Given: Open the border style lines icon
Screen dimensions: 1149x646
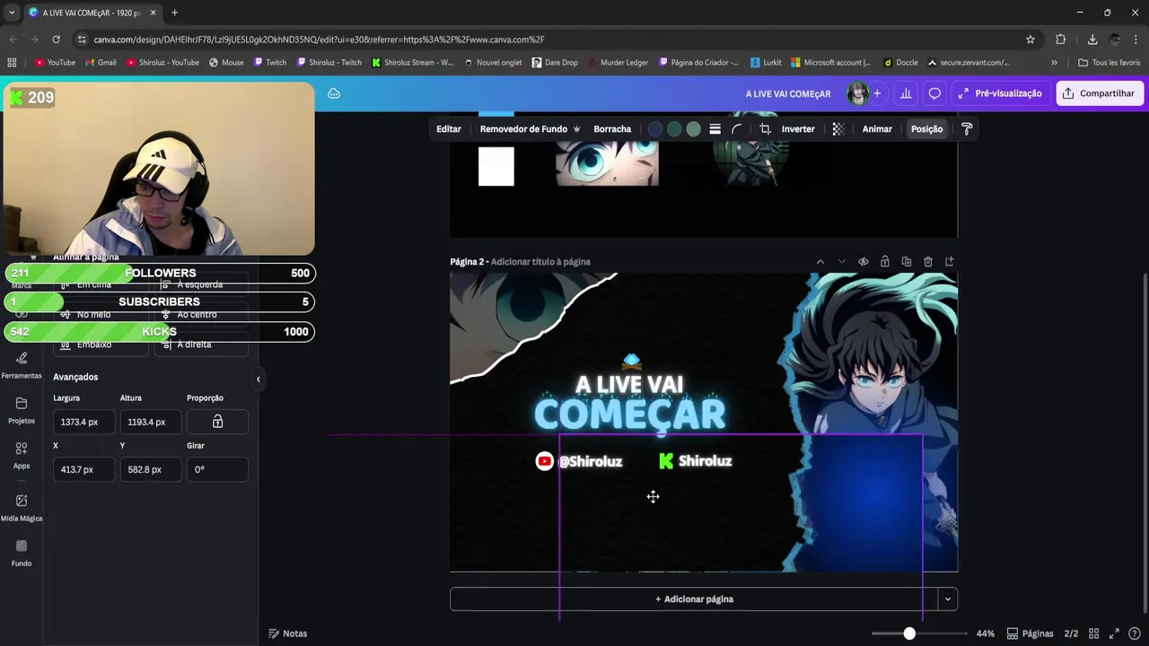Looking at the screenshot, I should [715, 129].
